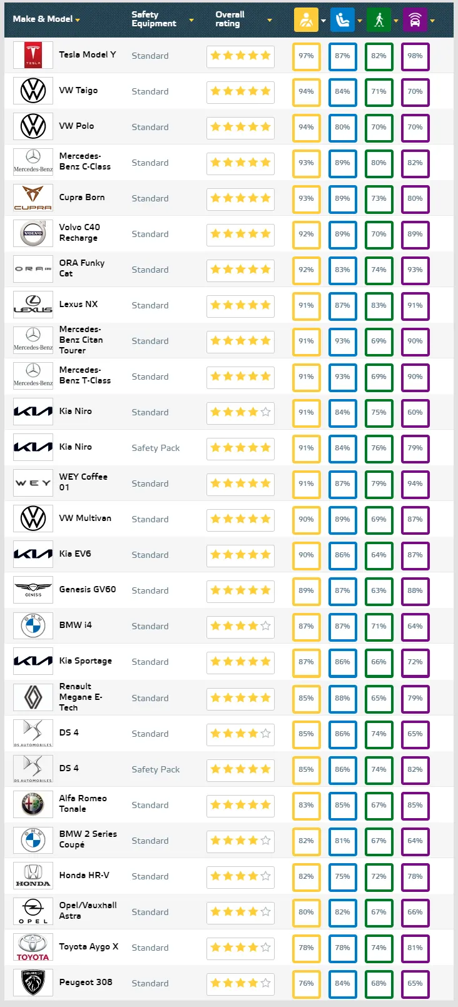Click the purple Safety Assist header icon
This screenshot has height=1007, width=458.
415,20
